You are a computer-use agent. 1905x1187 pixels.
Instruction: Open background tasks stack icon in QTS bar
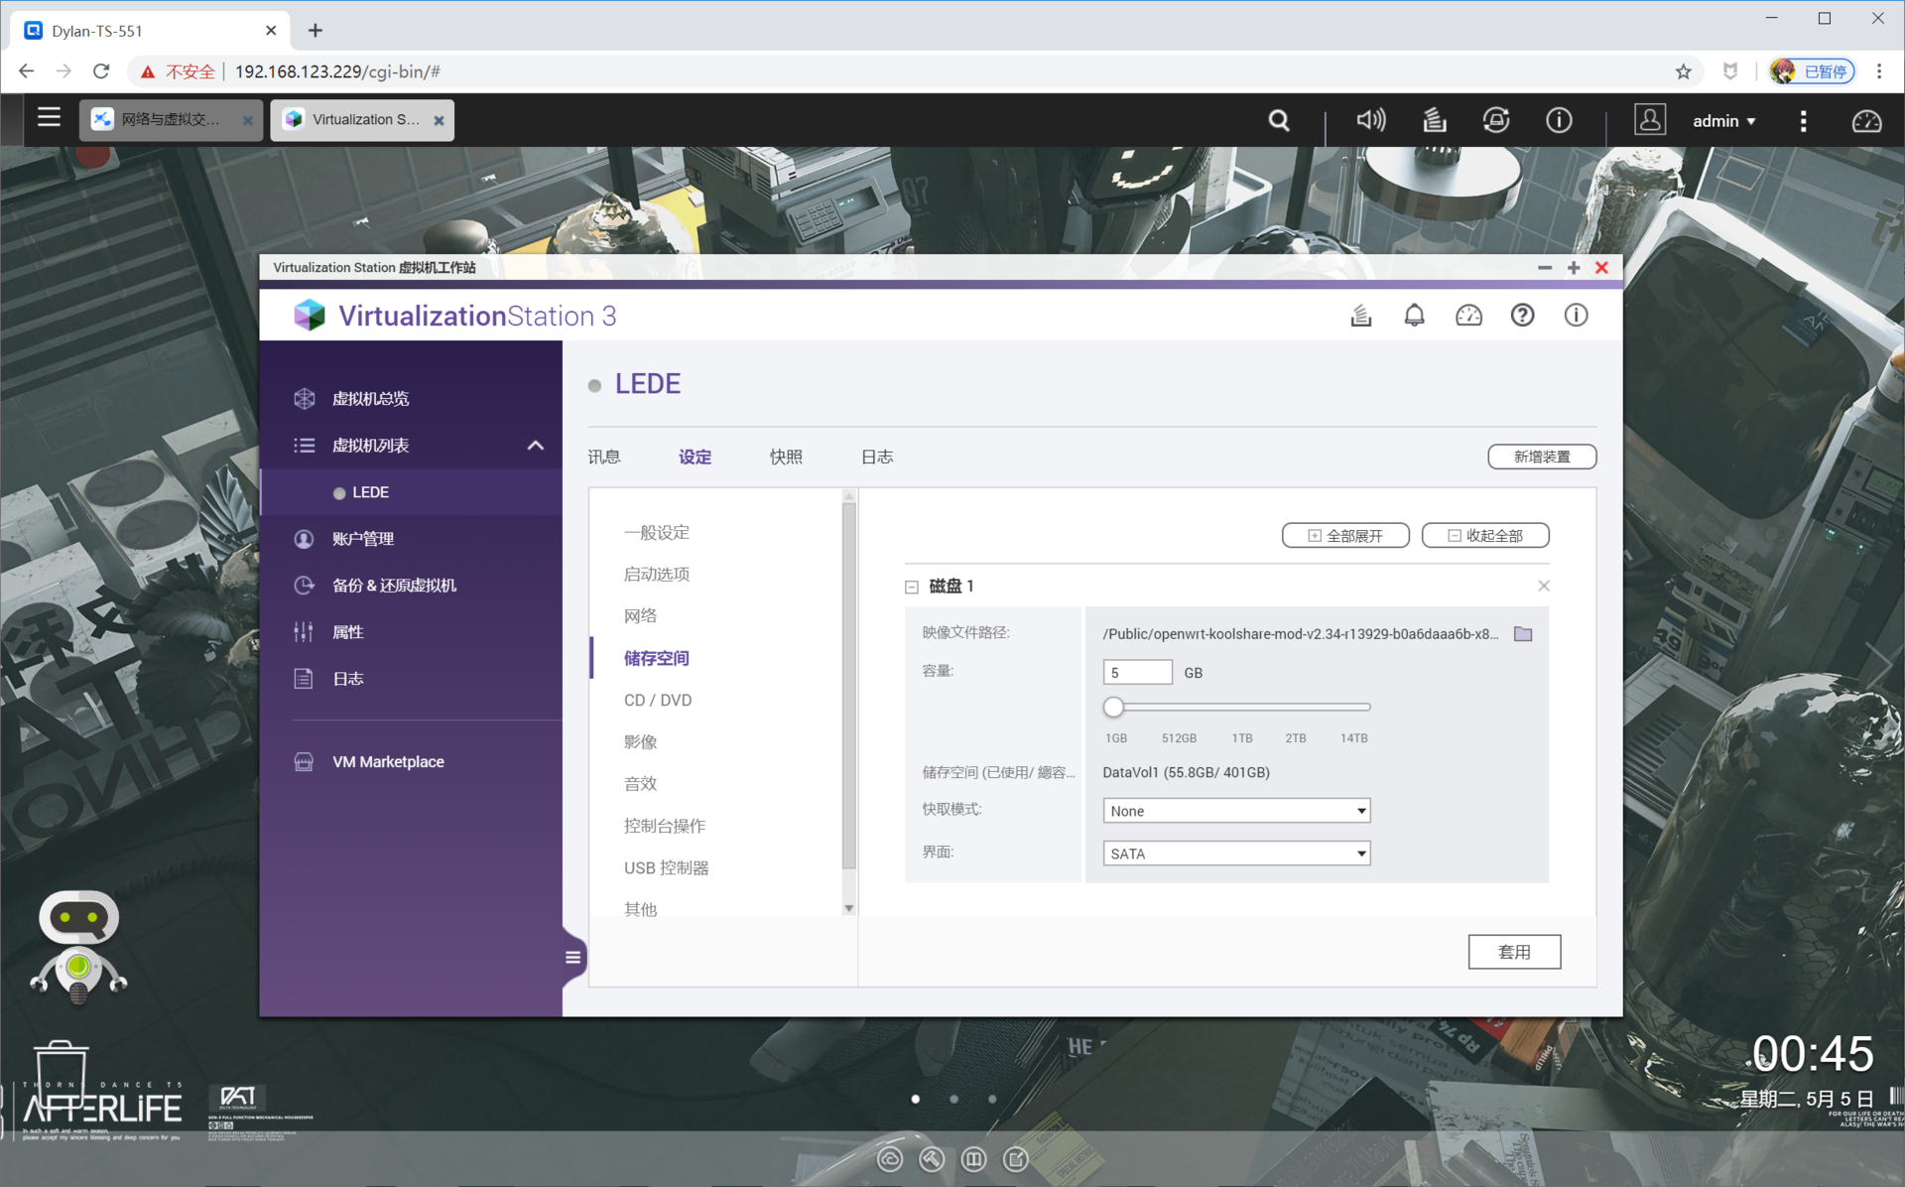(x=1435, y=120)
